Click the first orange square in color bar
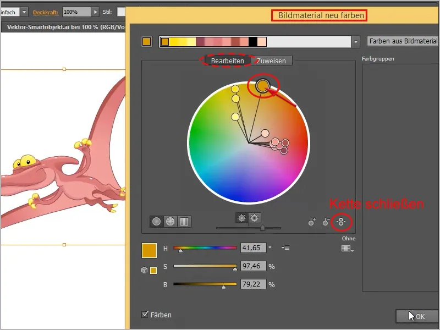The height and width of the screenshot is (330, 440). 165,42
